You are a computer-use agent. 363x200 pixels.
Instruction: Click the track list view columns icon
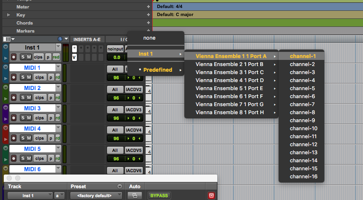(8, 39)
